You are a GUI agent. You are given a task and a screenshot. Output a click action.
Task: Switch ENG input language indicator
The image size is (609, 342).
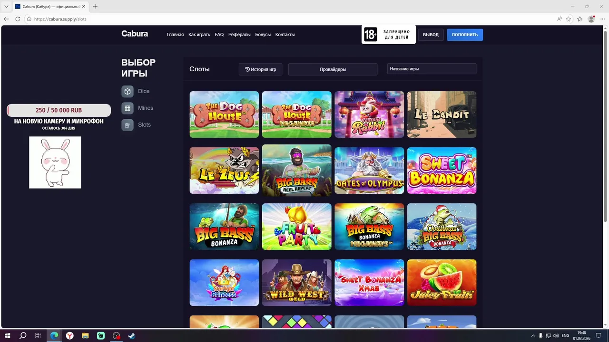click(565, 335)
